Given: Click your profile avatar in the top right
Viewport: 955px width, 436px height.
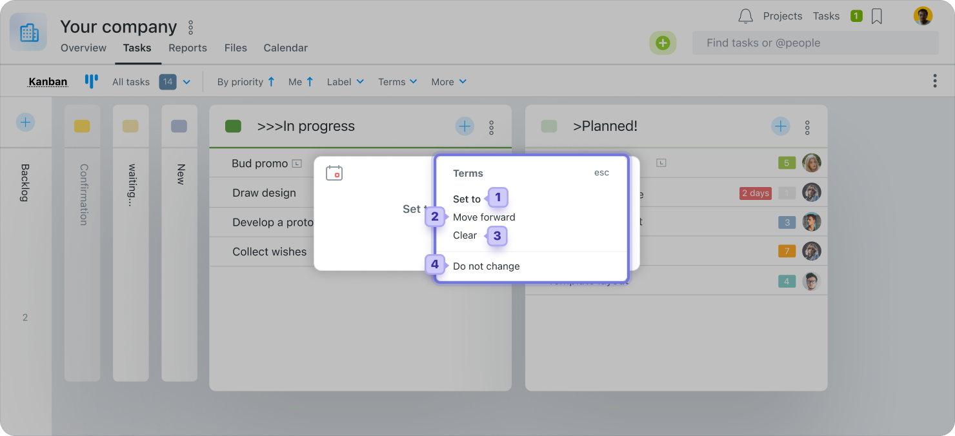Looking at the screenshot, I should (x=923, y=15).
